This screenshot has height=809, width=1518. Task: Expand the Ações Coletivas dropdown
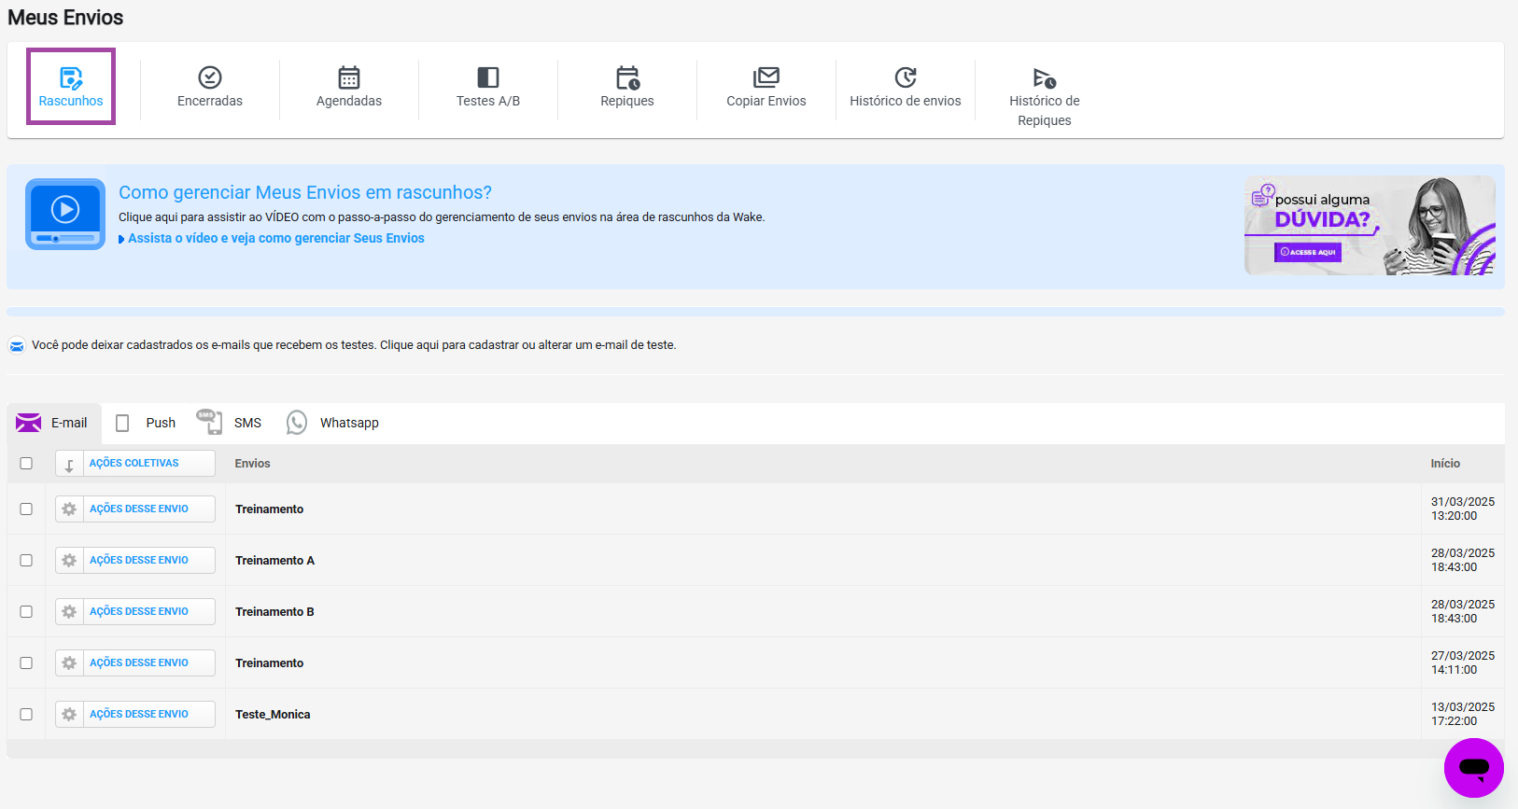pos(135,463)
